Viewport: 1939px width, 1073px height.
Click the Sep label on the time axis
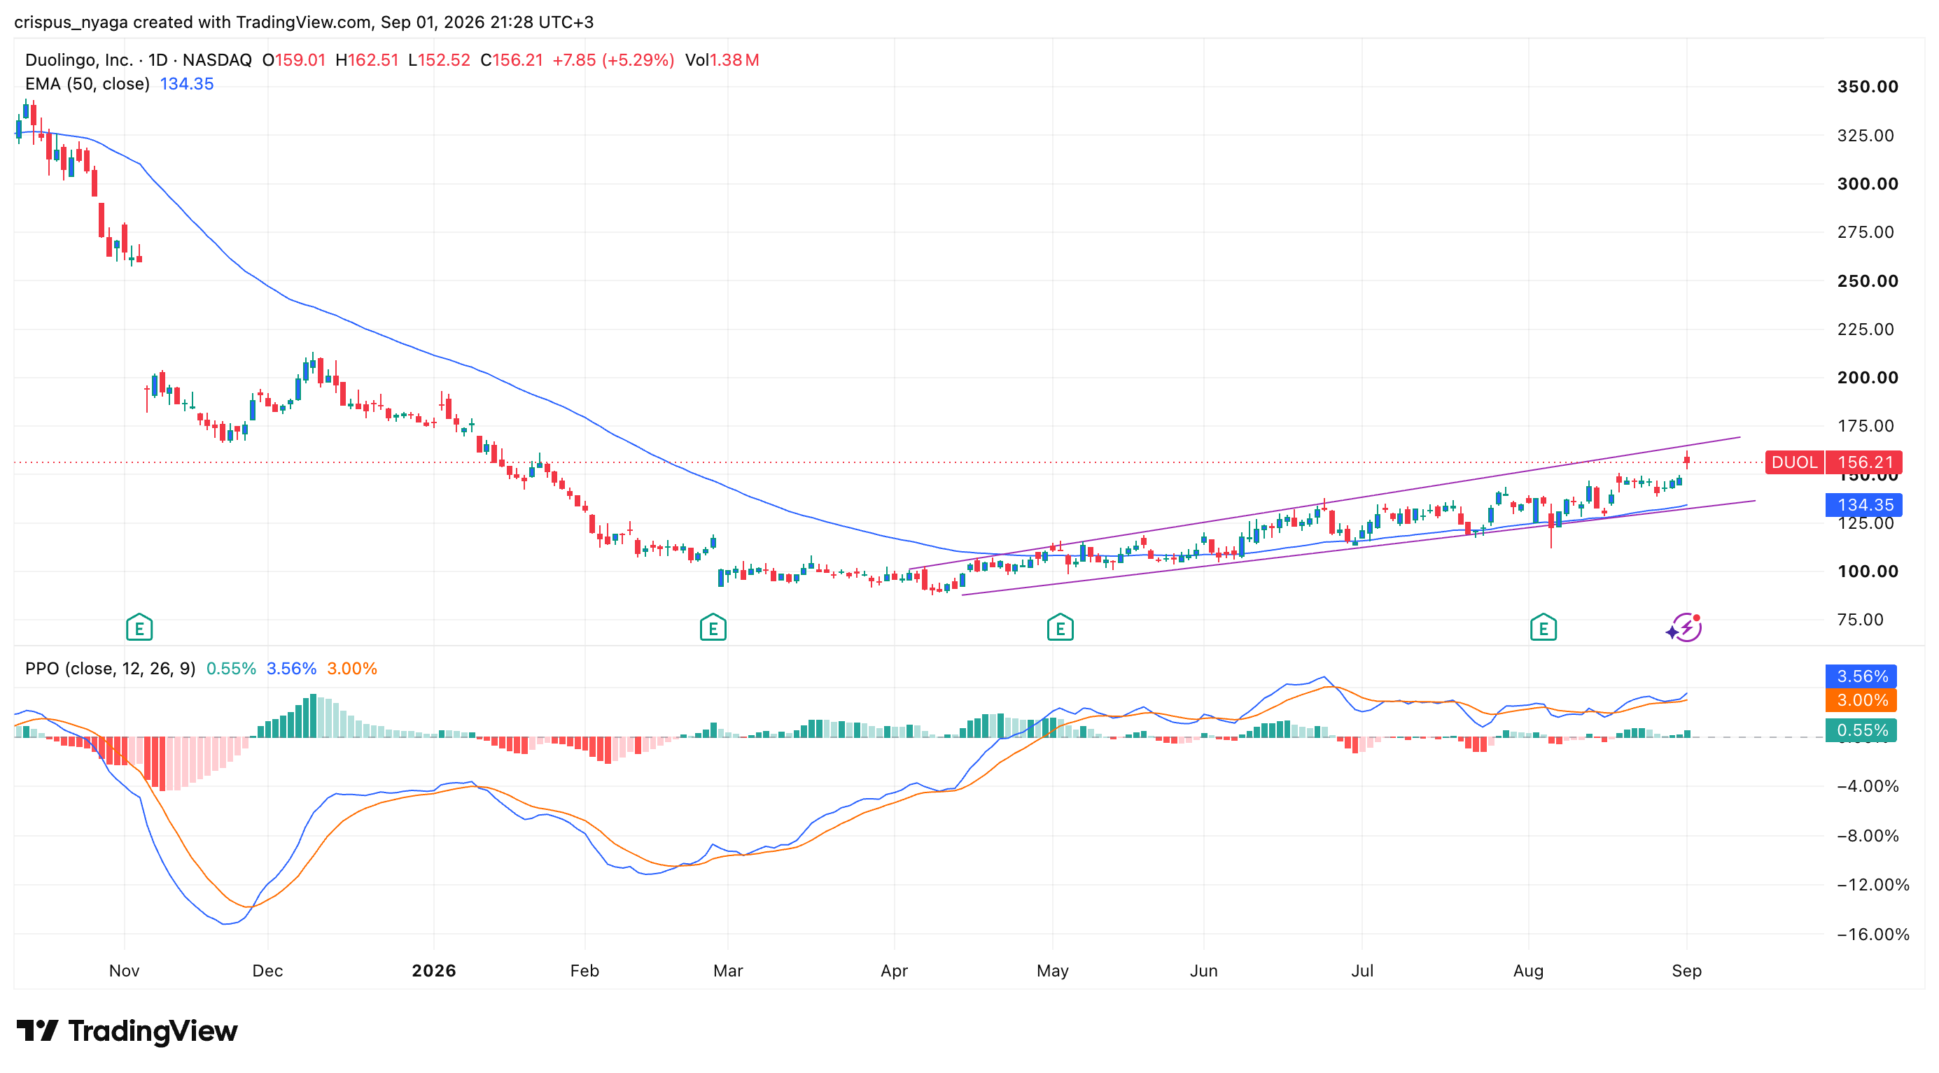pos(1686,971)
